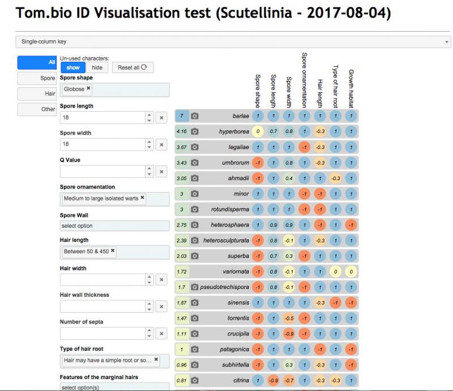Hide un-used characters
The width and height of the screenshot is (453, 391).
[x=97, y=67]
